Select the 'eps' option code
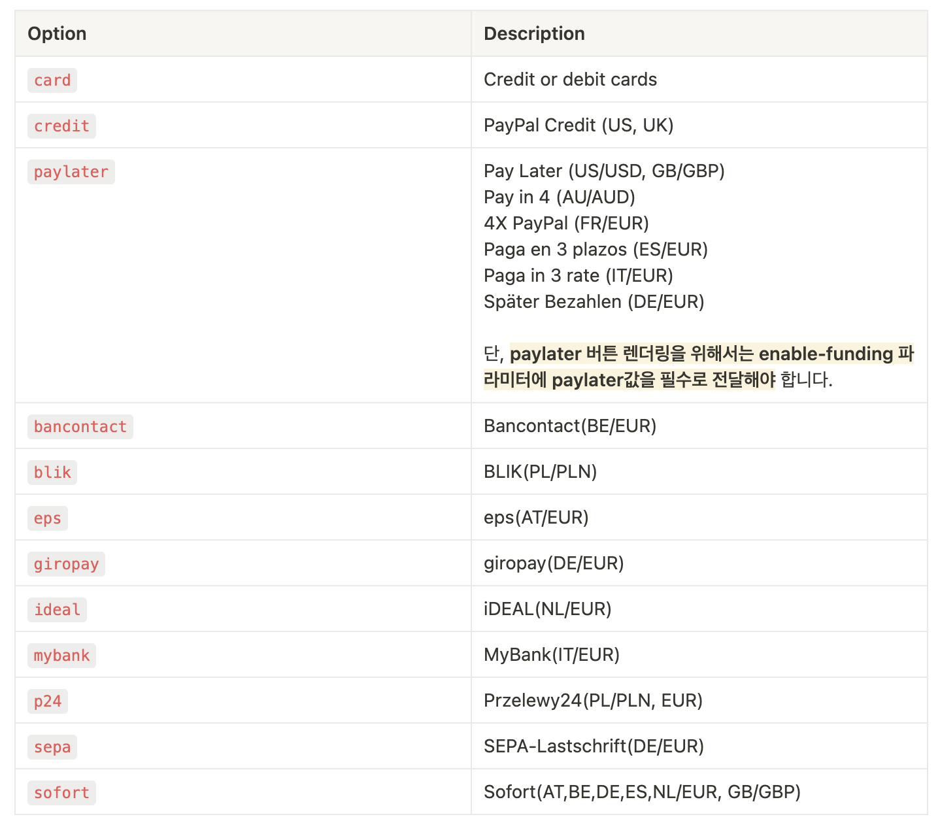This screenshot has width=940, height=838. (x=48, y=518)
